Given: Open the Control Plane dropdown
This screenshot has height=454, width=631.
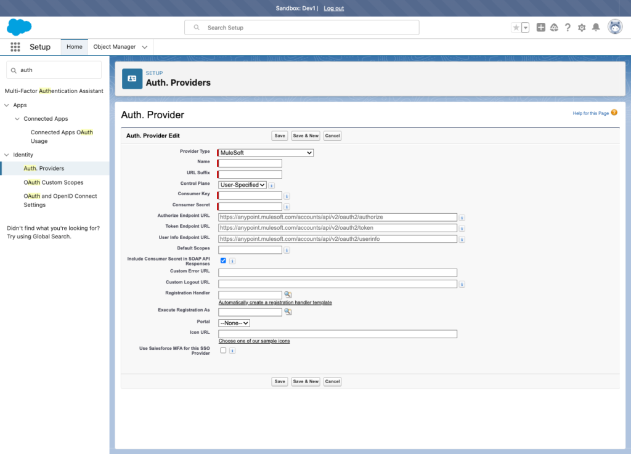Looking at the screenshot, I should [242, 185].
